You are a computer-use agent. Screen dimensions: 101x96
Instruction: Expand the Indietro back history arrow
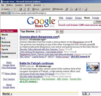coord(12,9)
